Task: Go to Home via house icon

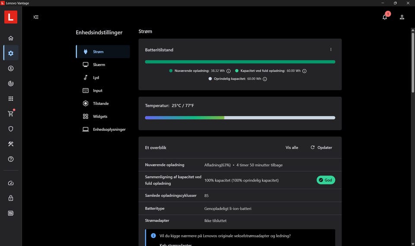Action: (x=11, y=38)
